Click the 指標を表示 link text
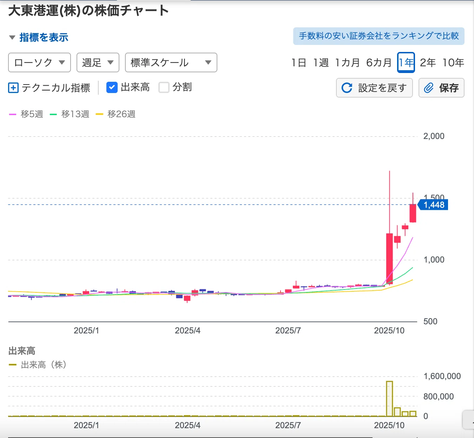 tap(44, 38)
